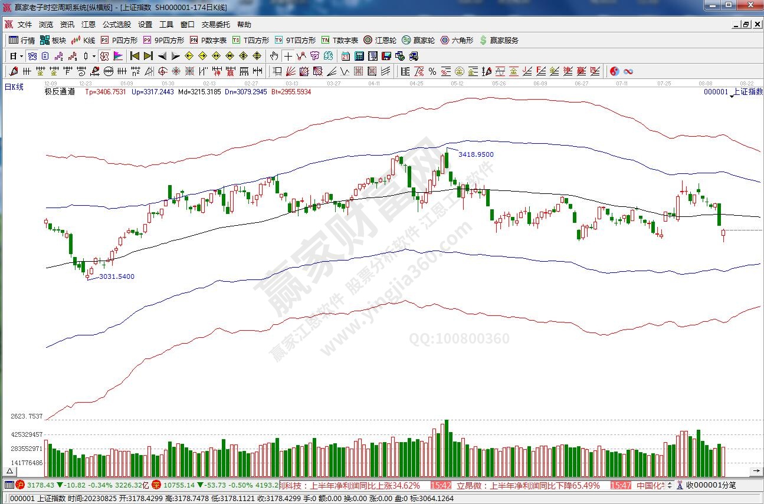
Task: Open the 公式选股 menu
Action: pyautogui.click(x=117, y=25)
